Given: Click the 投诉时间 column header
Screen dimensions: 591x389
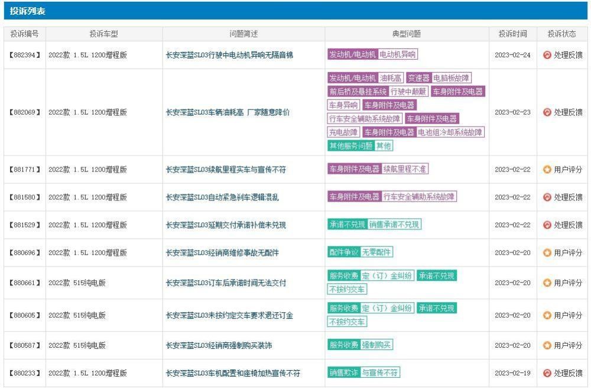Looking at the screenshot, I should coord(512,34).
